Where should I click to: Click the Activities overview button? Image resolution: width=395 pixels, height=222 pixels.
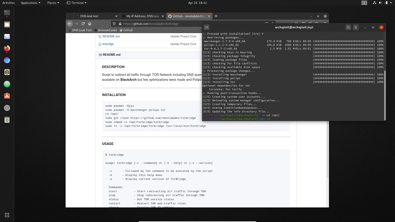(9, 3)
